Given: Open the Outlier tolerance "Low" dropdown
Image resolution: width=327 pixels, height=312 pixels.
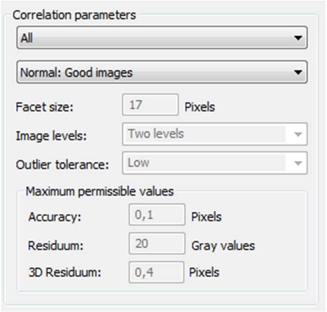Looking at the screenshot, I should [215, 163].
